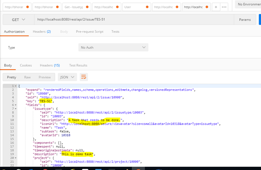Open a new request tab with plus
261x170 pixels.
(x=215, y=7)
